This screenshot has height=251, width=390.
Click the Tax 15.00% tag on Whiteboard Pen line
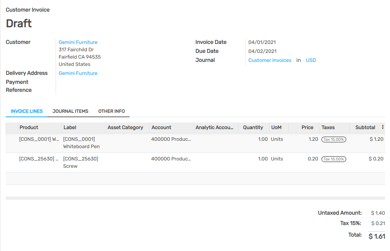click(x=334, y=139)
